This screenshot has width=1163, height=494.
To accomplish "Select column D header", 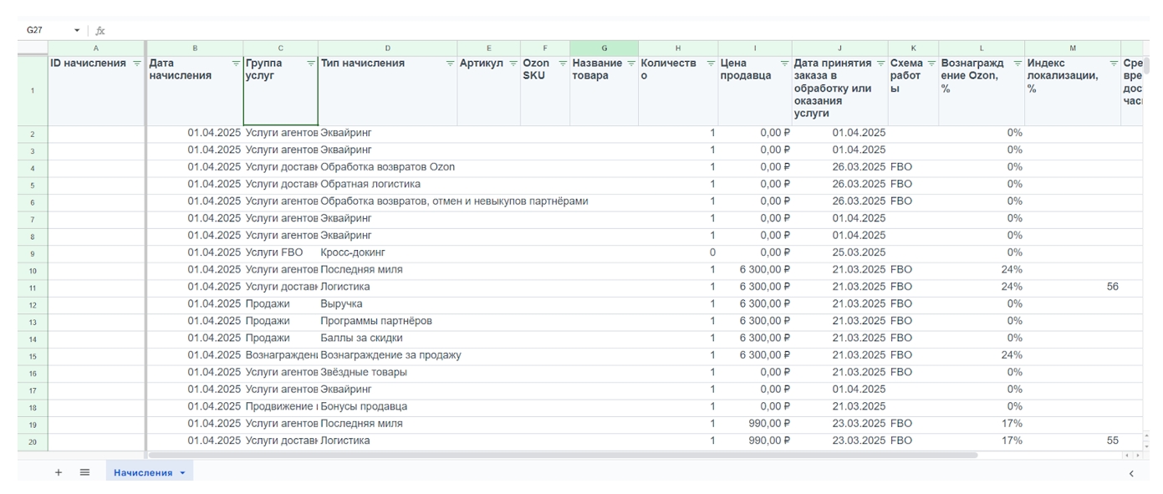I will [x=387, y=48].
